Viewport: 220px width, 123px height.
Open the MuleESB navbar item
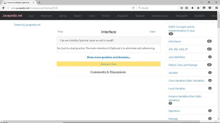tap(199, 16)
